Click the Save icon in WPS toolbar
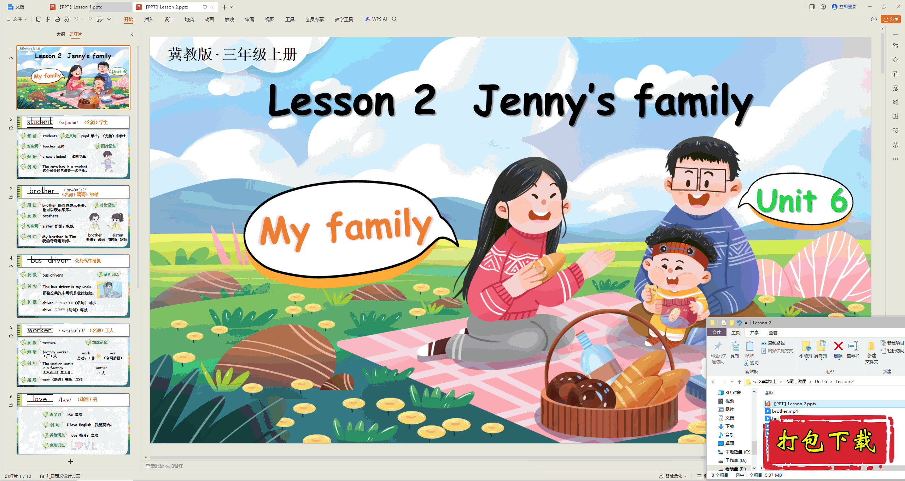The width and height of the screenshot is (905, 481). click(39, 19)
